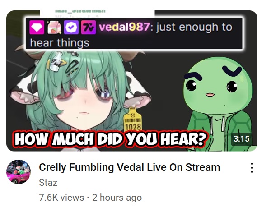Viewport: 257px width, 207px height.
Task: Click the 3:15 duration badge
Action: [x=242, y=139]
